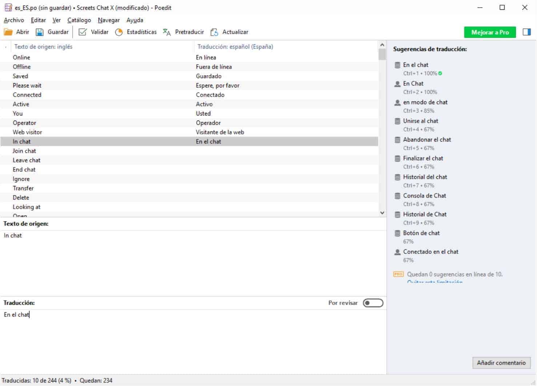Click the list scrollbar down arrow
The width and height of the screenshot is (537, 386).
click(382, 213)
